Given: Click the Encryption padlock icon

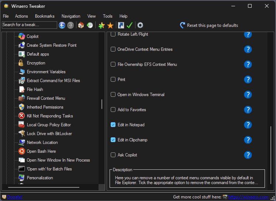Looking at the screenshot, I should [x=21, y=63].
